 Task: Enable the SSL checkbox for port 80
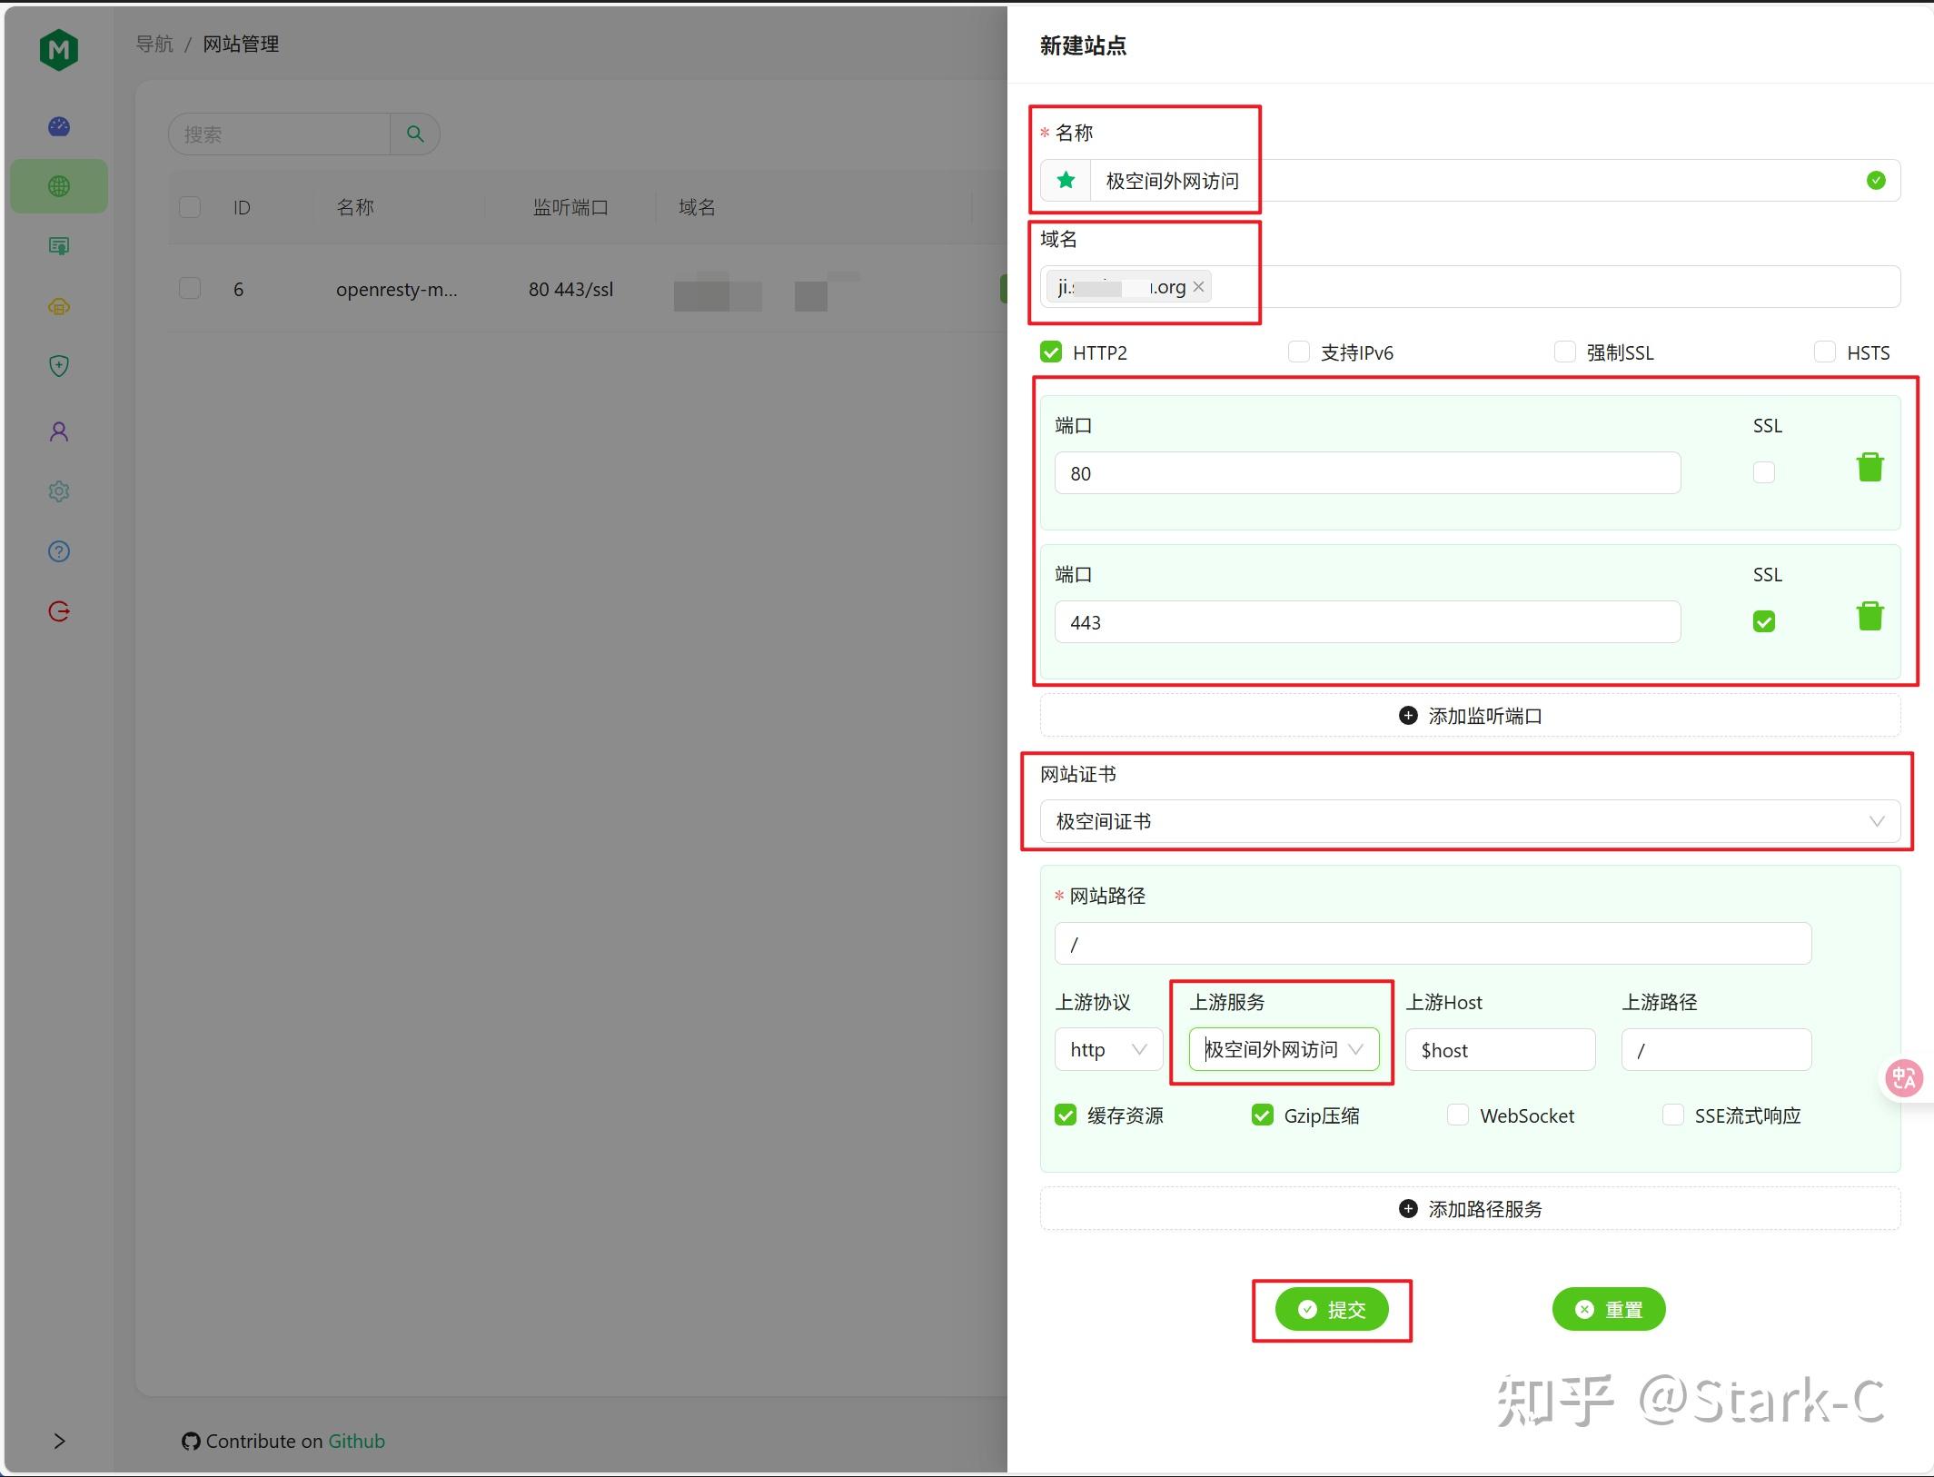coord(1762,472)
